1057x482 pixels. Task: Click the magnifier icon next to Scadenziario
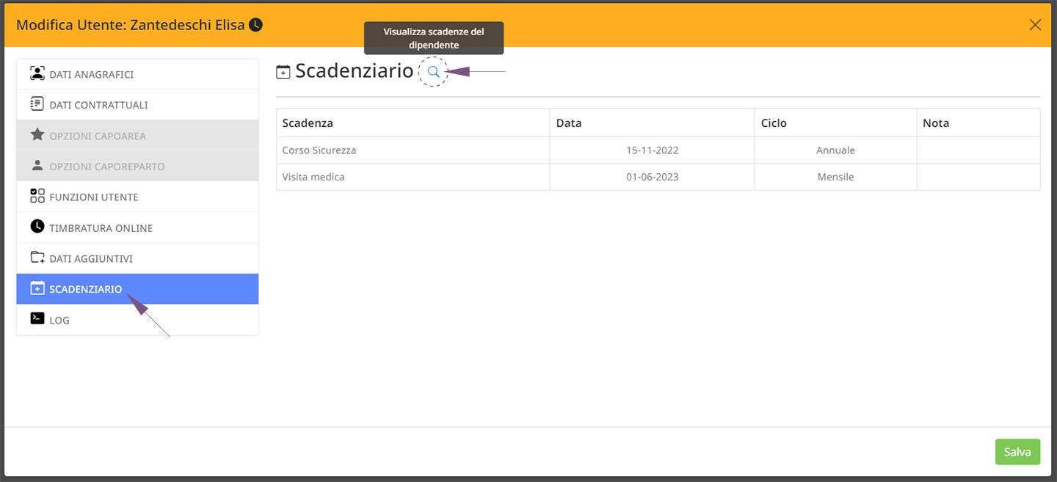(433, 71)
